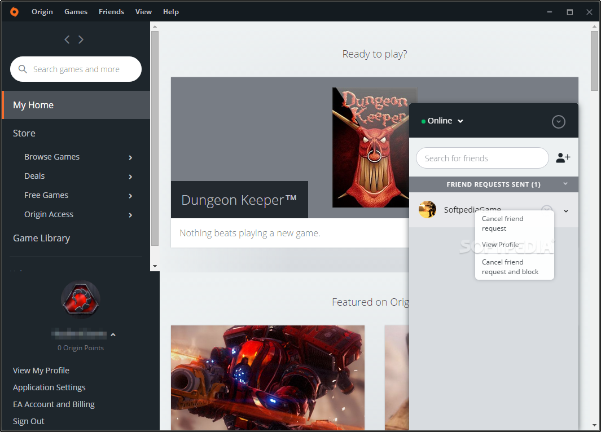Open Application Settings
The width and height of the screenshot is (601, 432).
49,387
